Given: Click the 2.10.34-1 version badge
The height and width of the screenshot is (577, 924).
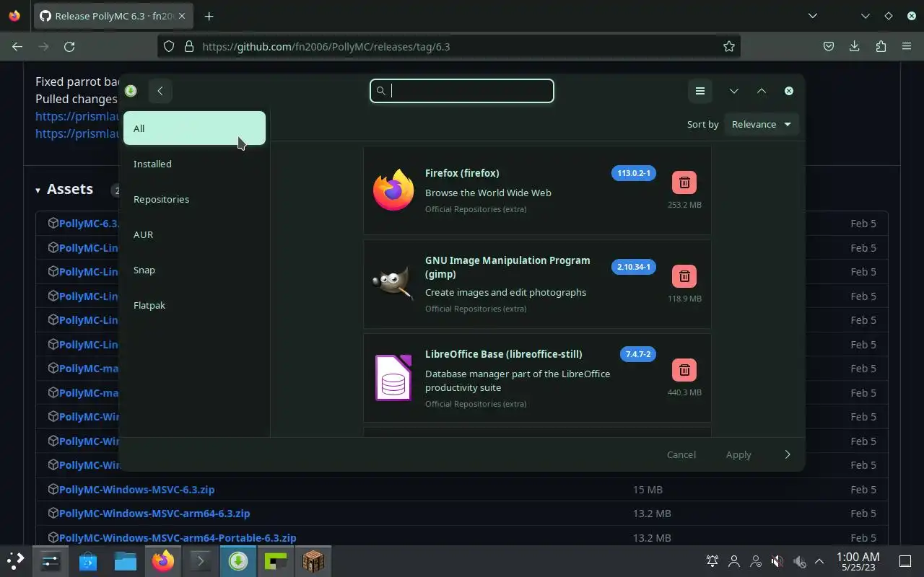Looking at the screenshot, I should [x=634, y=267].
